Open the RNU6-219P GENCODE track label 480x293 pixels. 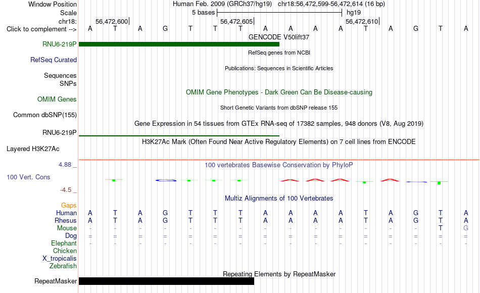(x=60, y=44)
